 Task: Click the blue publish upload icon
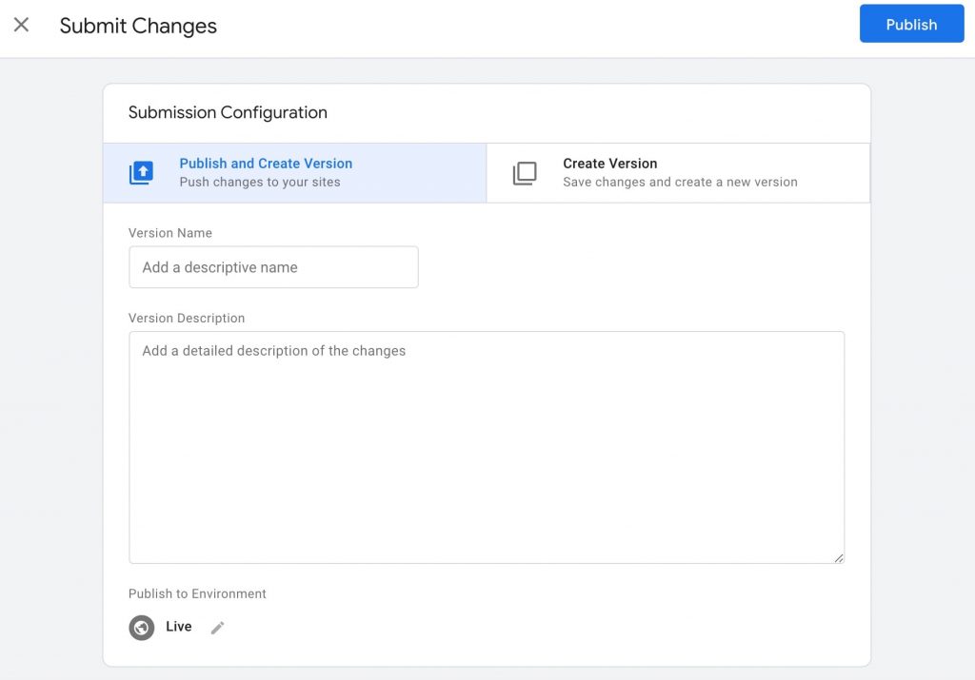coord(141,173)
